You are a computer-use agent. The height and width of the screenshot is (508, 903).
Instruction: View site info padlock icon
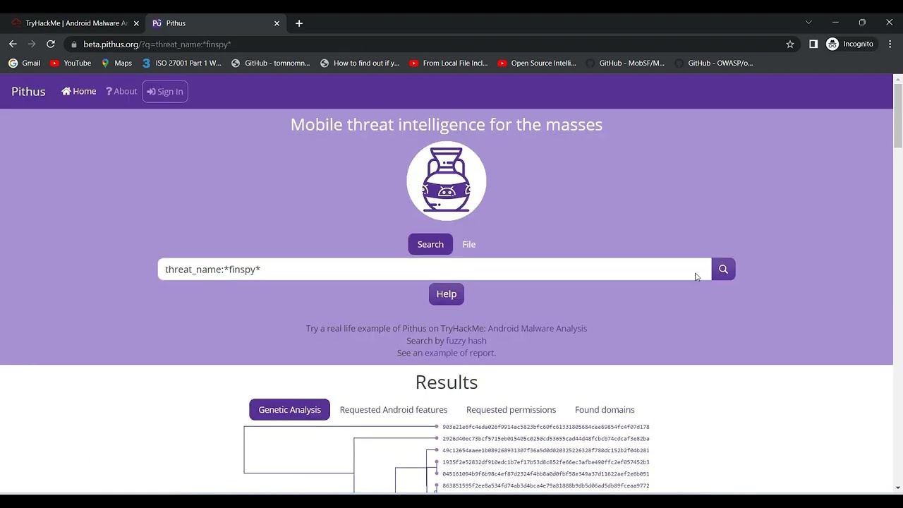tap(74, 44)
